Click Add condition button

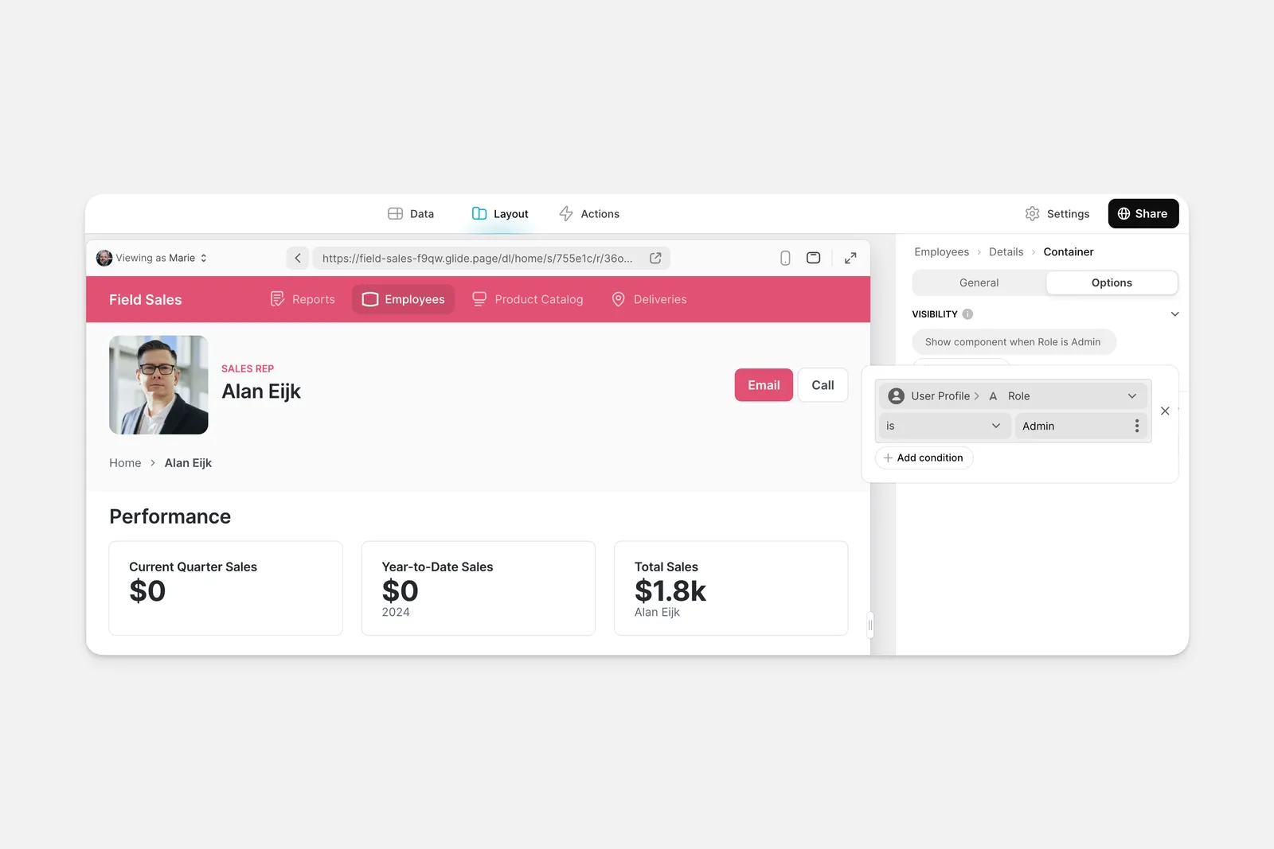(x=924, y=458)
